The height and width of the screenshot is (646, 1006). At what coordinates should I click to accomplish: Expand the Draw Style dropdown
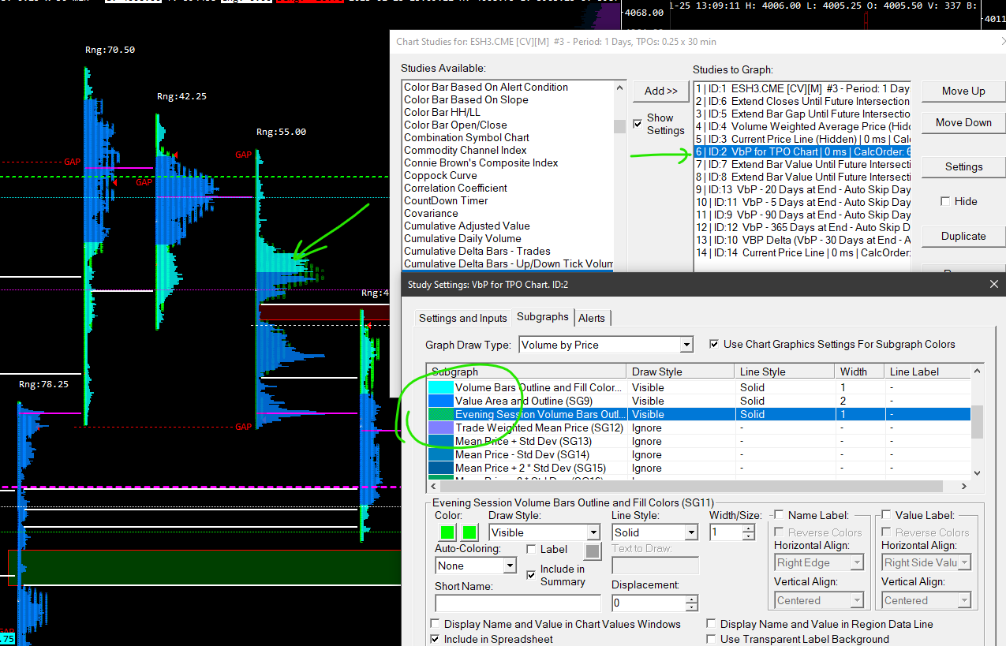pos(593,533)
